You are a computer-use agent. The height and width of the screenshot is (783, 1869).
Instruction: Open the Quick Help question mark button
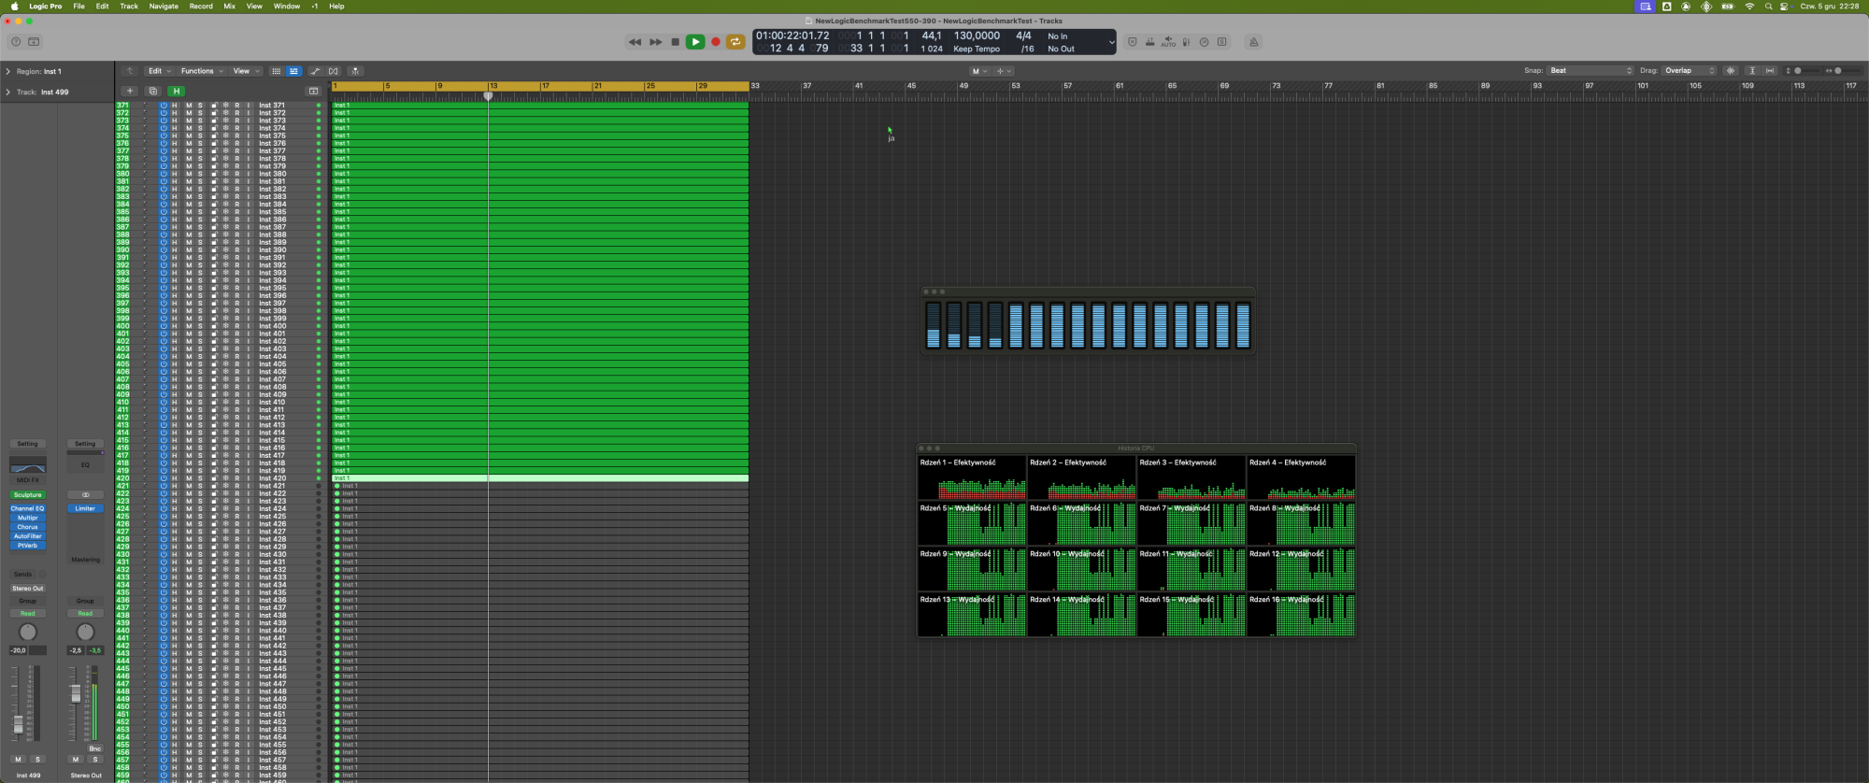(15, 42)
